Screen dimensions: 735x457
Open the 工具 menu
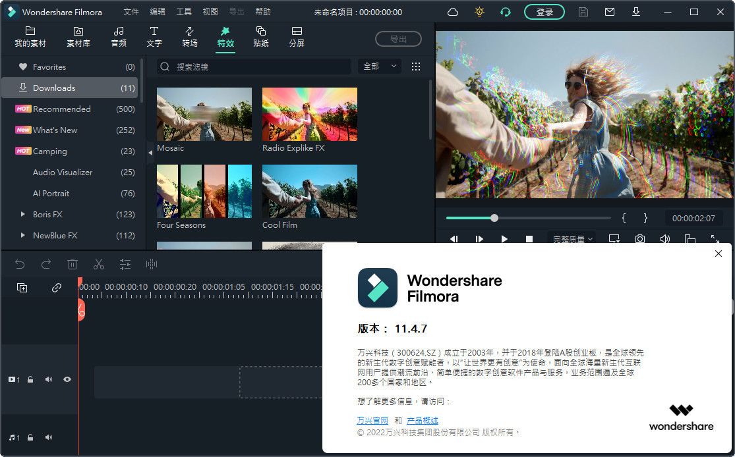tap(184, 12)
